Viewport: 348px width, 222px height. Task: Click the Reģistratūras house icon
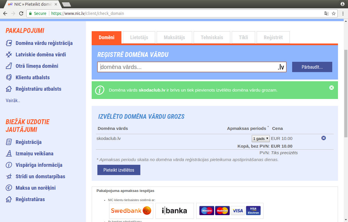[x=9, y=199]
